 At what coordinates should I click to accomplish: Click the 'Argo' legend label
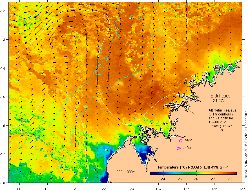[x=188, y=140]
